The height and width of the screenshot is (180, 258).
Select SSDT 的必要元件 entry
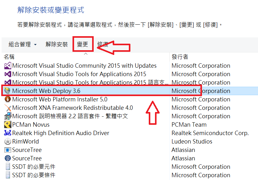click(34, 167)
